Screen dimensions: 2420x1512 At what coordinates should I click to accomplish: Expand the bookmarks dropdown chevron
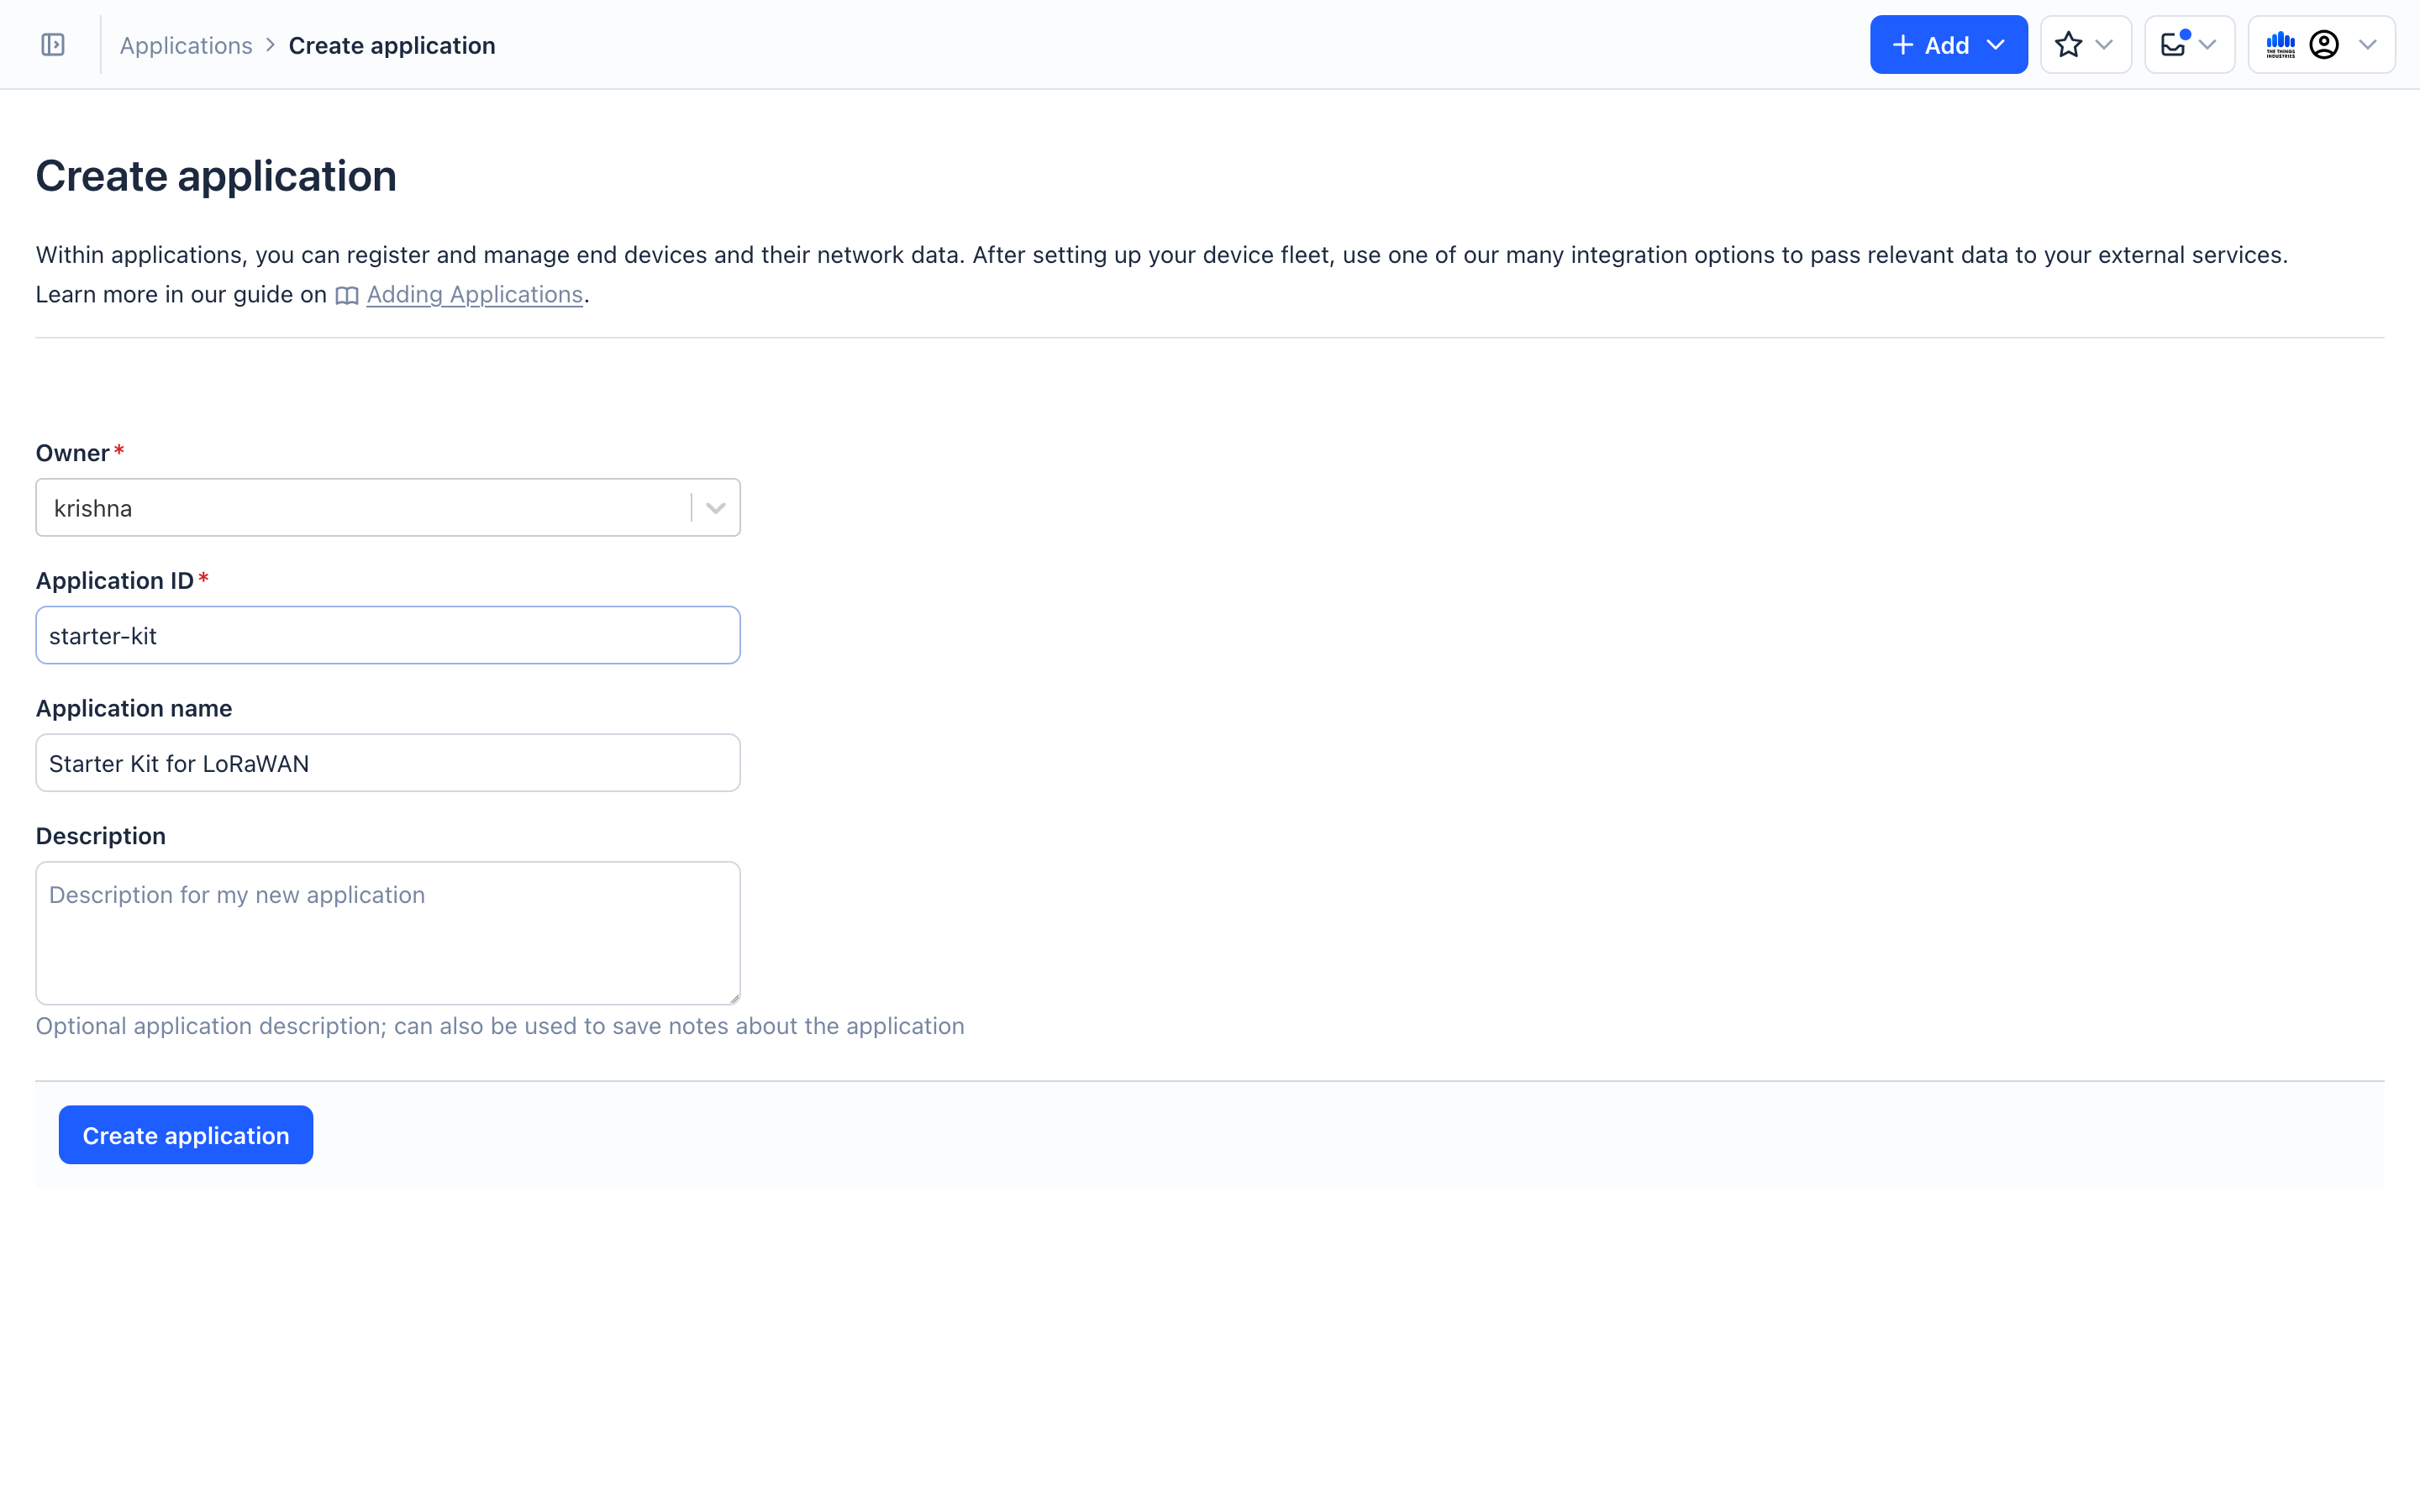(2106, 45)
